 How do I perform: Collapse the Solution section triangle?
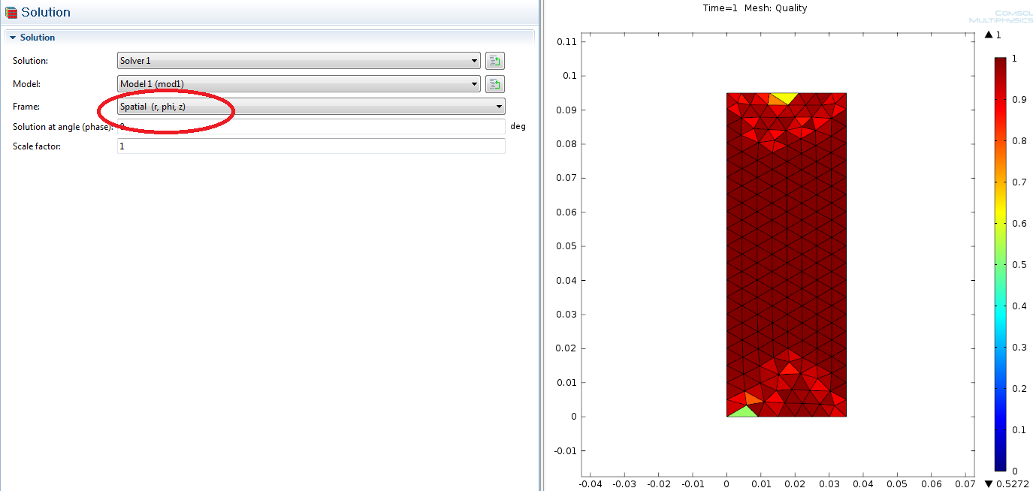tap(13, 38)
